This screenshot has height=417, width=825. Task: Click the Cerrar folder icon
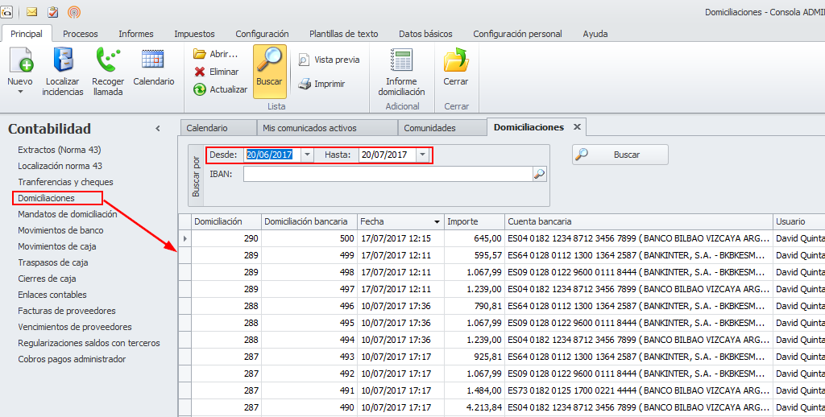click(x=456, y=61)
